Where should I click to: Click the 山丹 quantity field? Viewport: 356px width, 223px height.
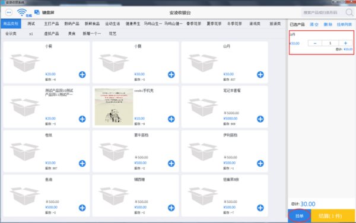[330, 43]
